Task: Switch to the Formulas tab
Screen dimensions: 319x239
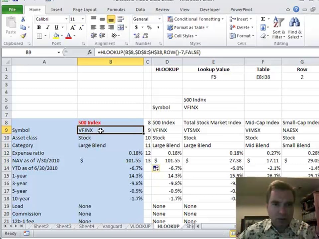Action: tap(116, 10)
